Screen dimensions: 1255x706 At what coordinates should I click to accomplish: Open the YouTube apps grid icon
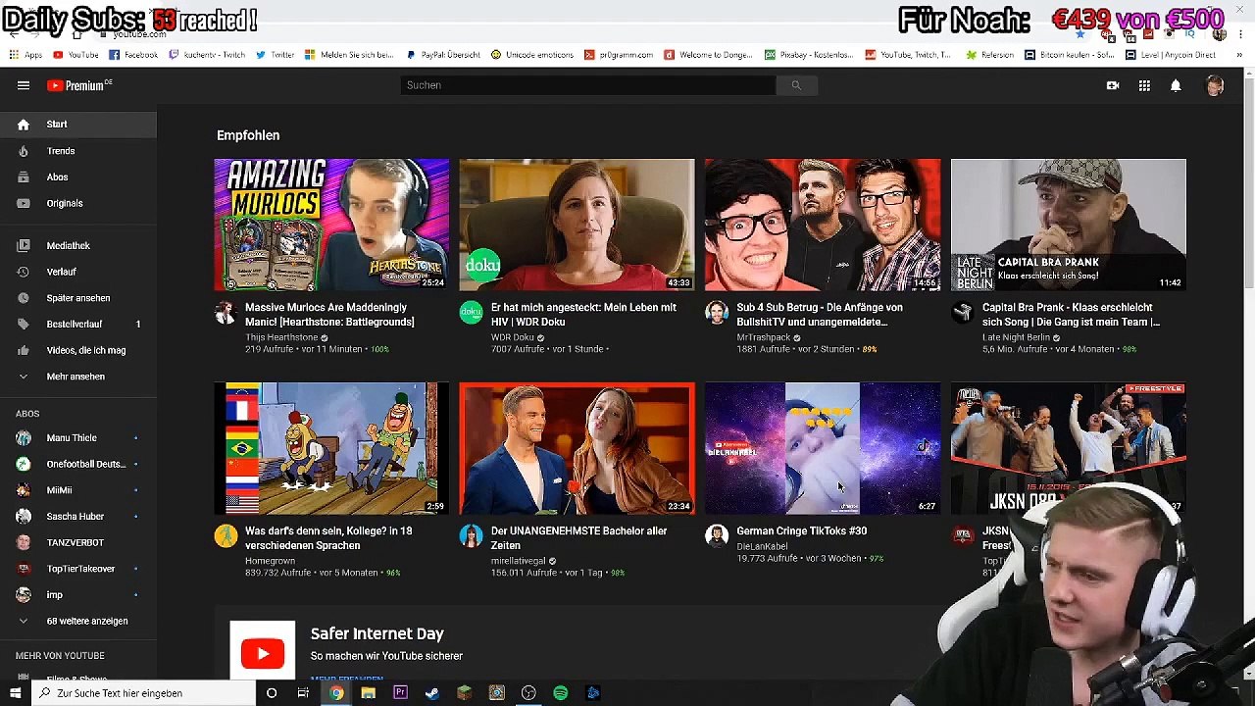point(1144,85)
